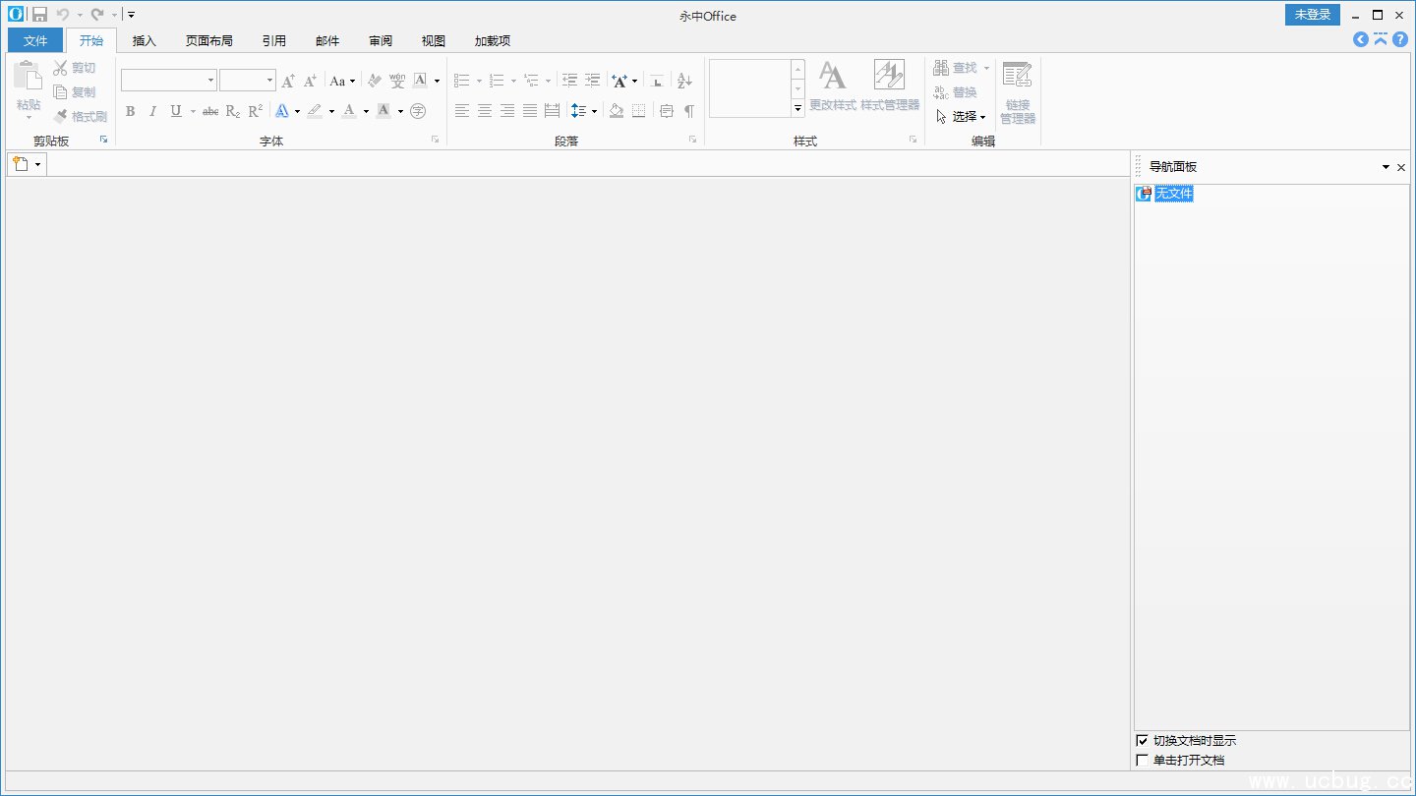
Task: Click the distributed alignment icon
Action: (552, 111)
